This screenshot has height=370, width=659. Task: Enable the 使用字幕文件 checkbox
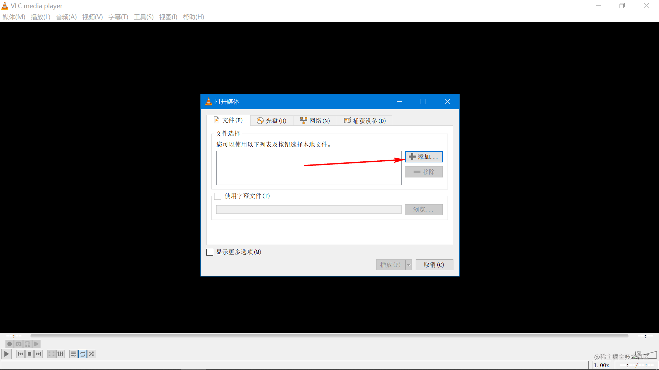pyautogui.click(x=218, y=196)
